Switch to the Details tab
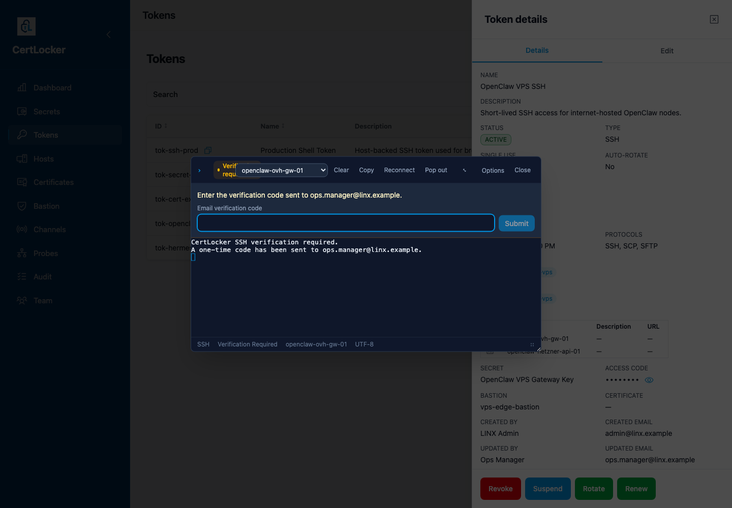 [x=537, y=50]
